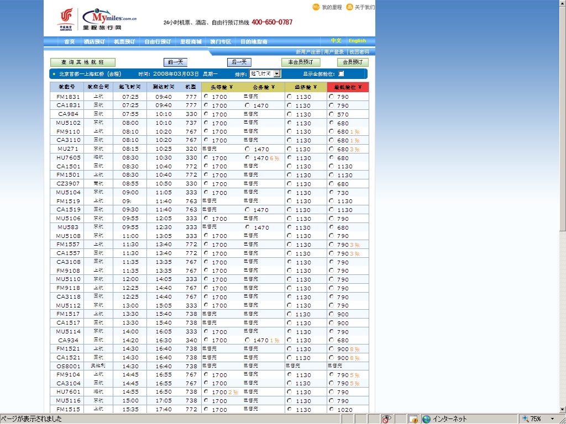
Task: Click the zoom magnifier icon showing 75%
Action: (525, 419)
